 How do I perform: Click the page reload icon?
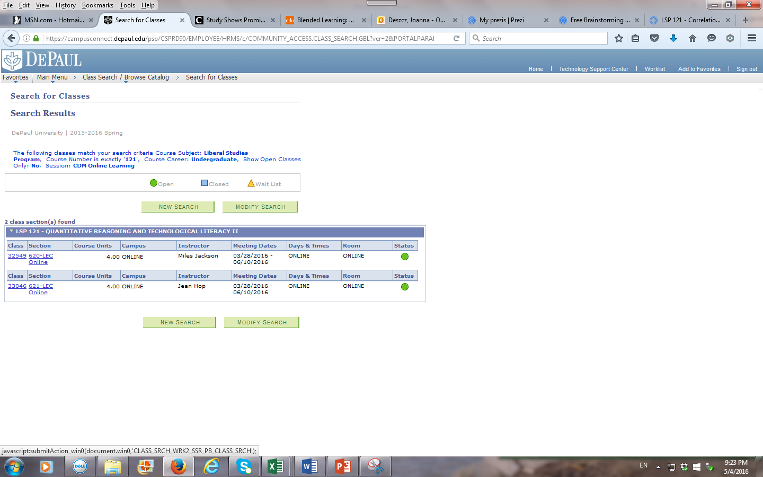tap(456, 38)
